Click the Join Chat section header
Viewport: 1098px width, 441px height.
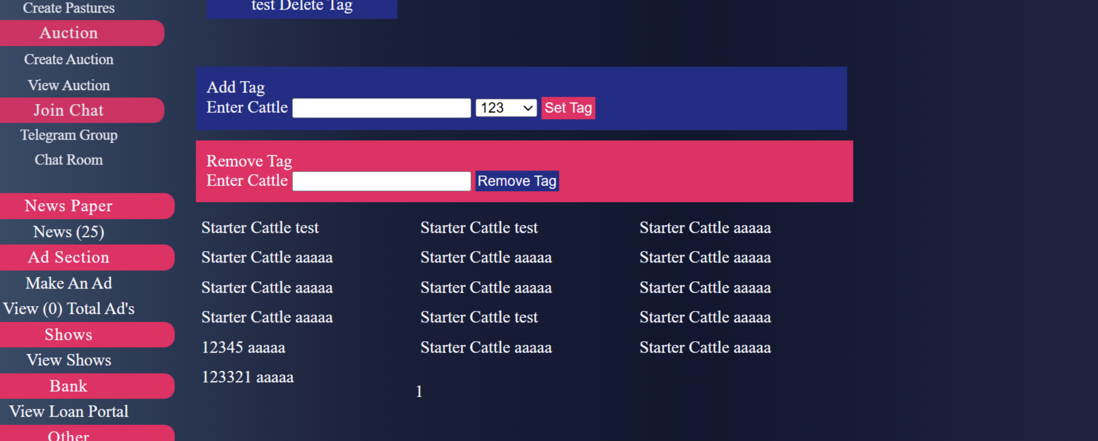tap(68, 110)
